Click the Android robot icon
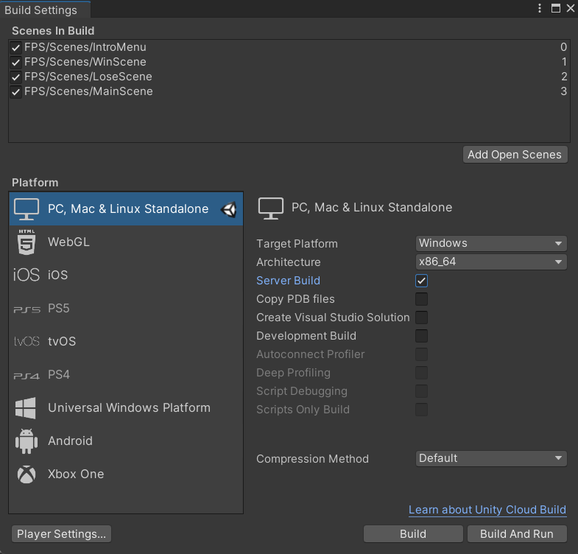The width and height of the screenshot is (578, 554). (x=27, y=441)
